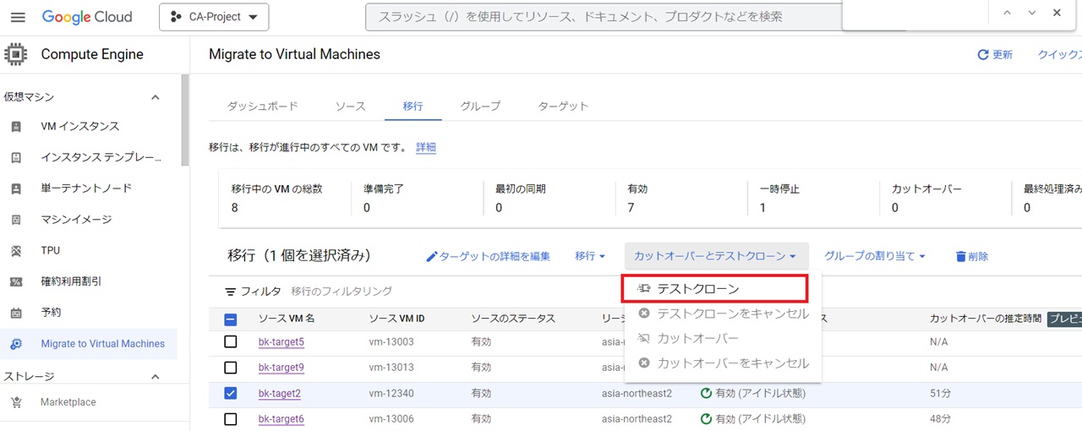Screen dimensions: 1082x431
Task: Switch to the グループ tab
Action: [x=481, y=106]
